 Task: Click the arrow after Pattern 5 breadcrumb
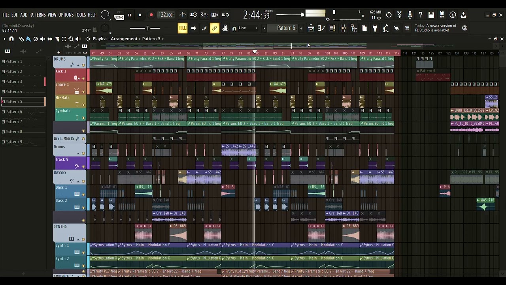[163, 39]
